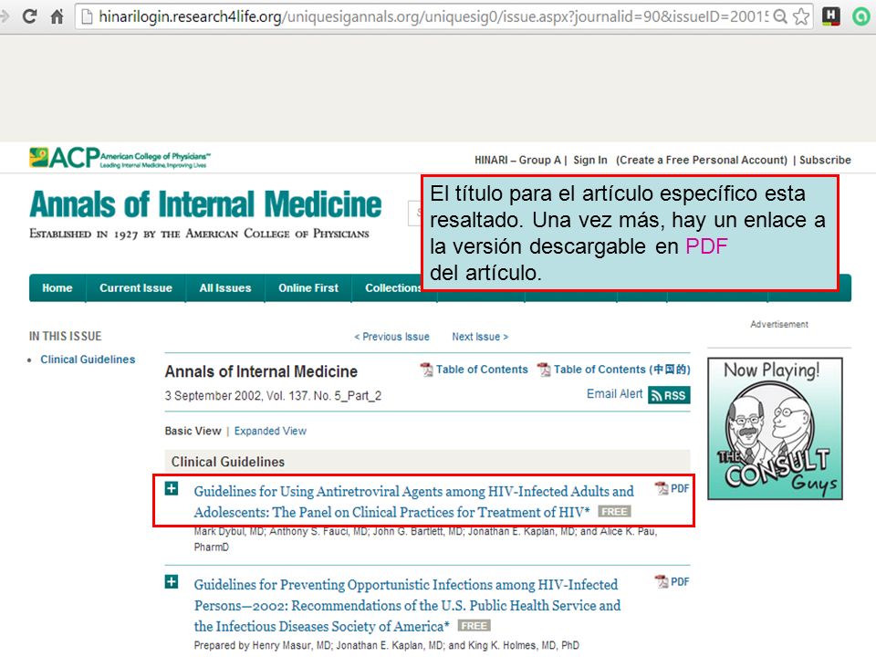876x657 pixels.
Task: Go to Next Issue link
Action: click(x=480, y=337)
